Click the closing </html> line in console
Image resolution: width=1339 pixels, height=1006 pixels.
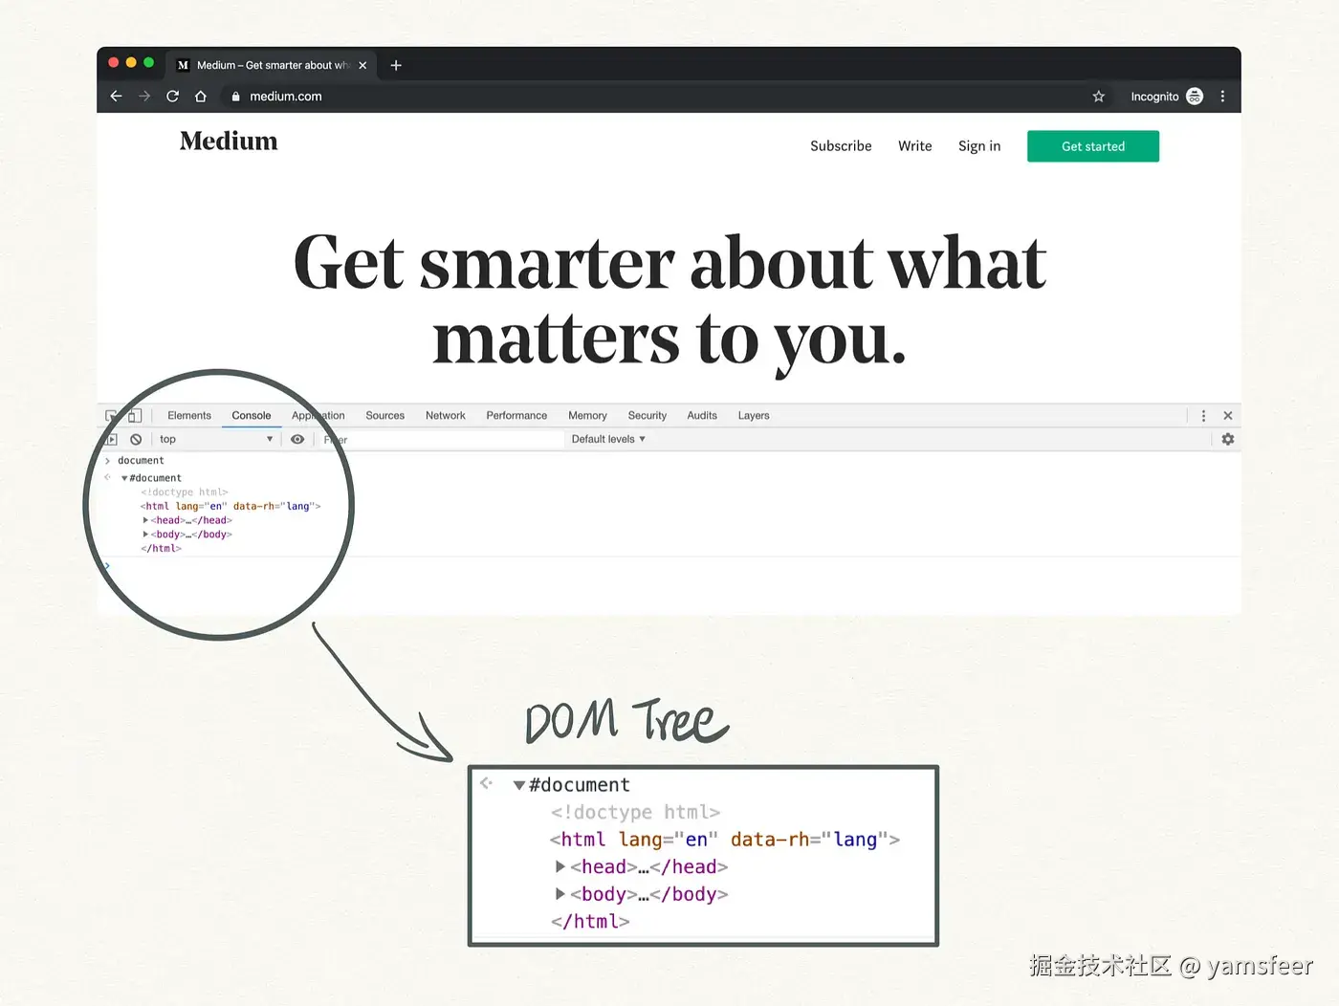point(161,549)
